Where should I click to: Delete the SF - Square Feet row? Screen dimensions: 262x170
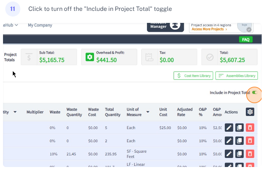coord(249,153)
